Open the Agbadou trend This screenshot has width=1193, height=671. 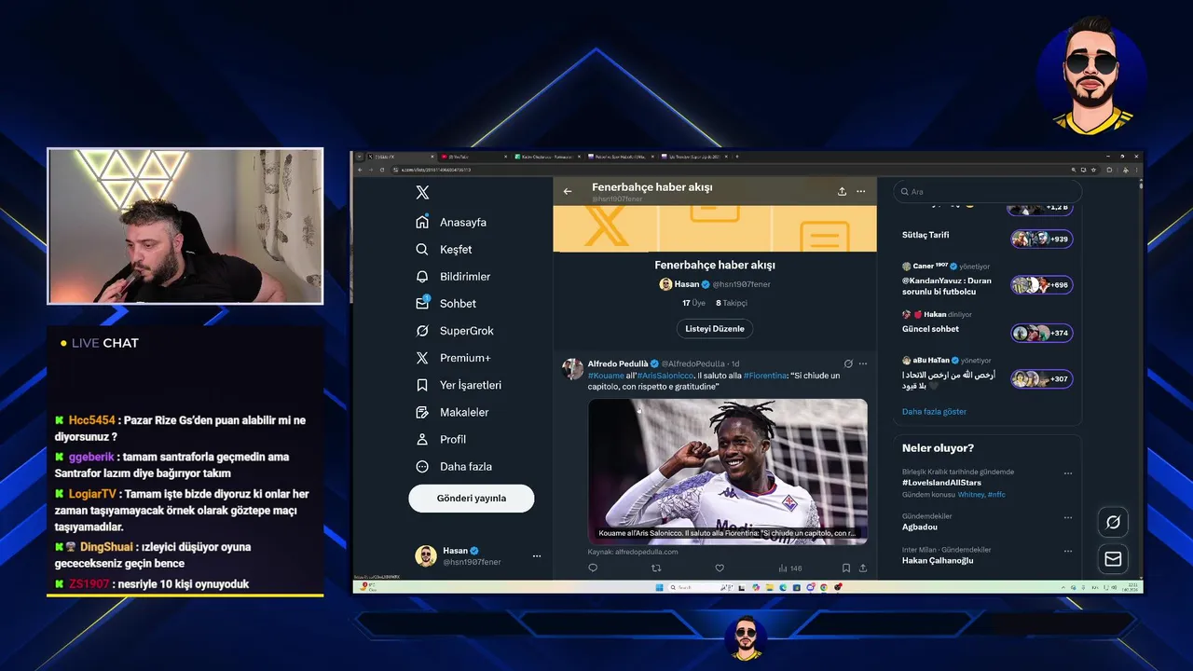920,527
